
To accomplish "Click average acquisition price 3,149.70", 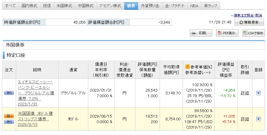I will pos(173,93).
